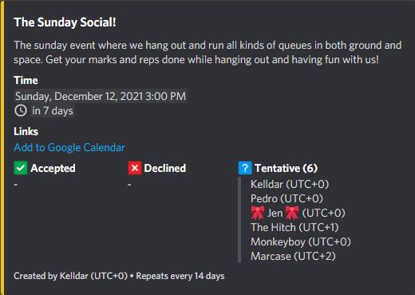The height and width of the screenshot is (295, 415).
Task: Click the ribbon emoji before Jen
Action: pyautogui.click(x=258, y=213)
